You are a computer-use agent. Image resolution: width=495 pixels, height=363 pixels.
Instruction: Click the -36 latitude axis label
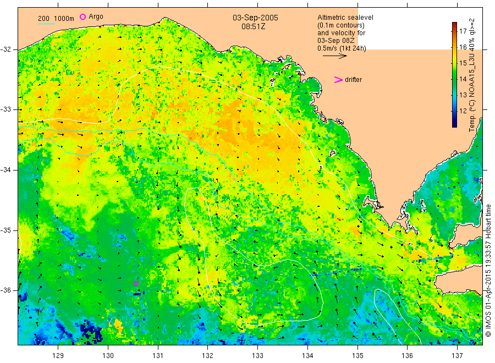pyautogui.click(x=6, y=290)
